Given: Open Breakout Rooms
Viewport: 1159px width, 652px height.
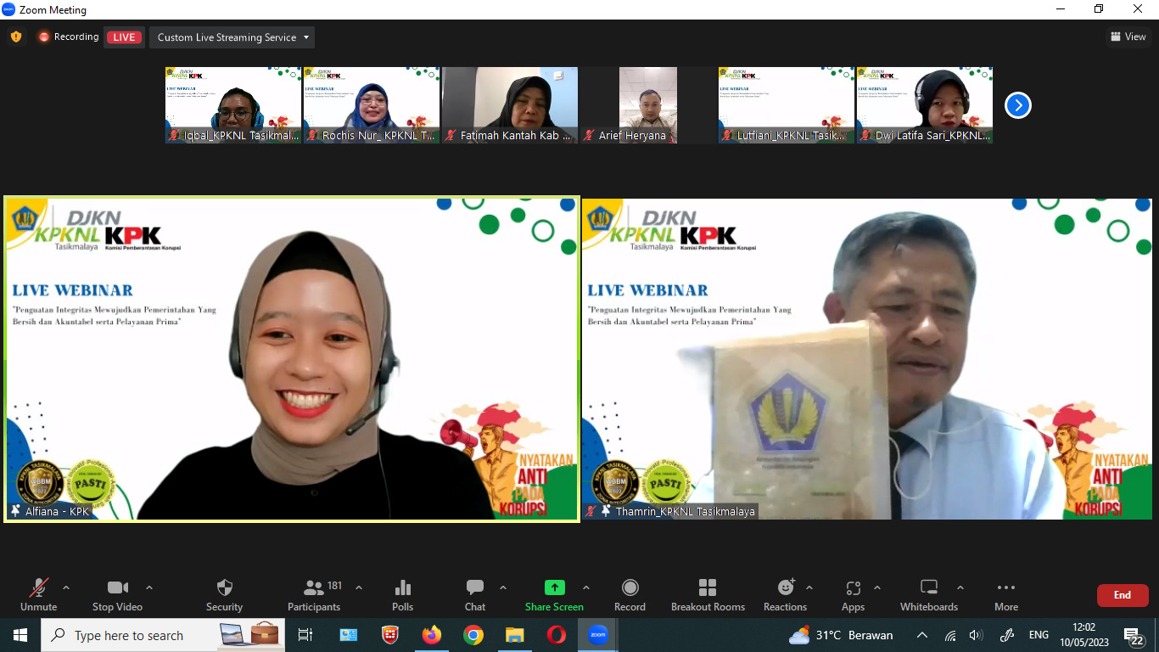Looking at the screenshot, I should click(x=708, y=594).
